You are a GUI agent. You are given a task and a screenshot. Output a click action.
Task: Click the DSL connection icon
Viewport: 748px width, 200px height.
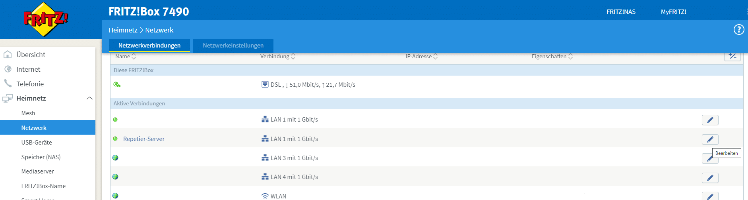[x=265, y=84]
